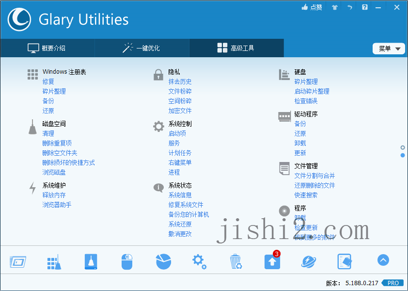This screenshot has width=408, height=291.
Task: Open 备份 under Windows 注册表
Action: tap(48, 101)
